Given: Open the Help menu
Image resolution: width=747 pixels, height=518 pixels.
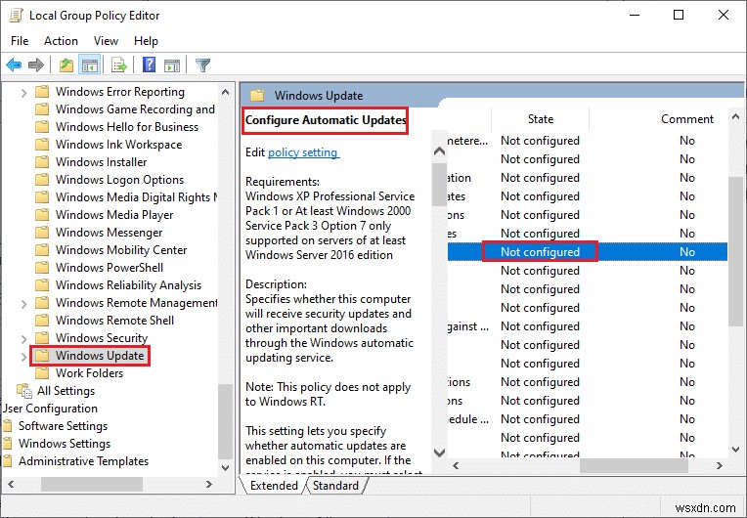Looking at the screenshot, I should click(146, 41).
